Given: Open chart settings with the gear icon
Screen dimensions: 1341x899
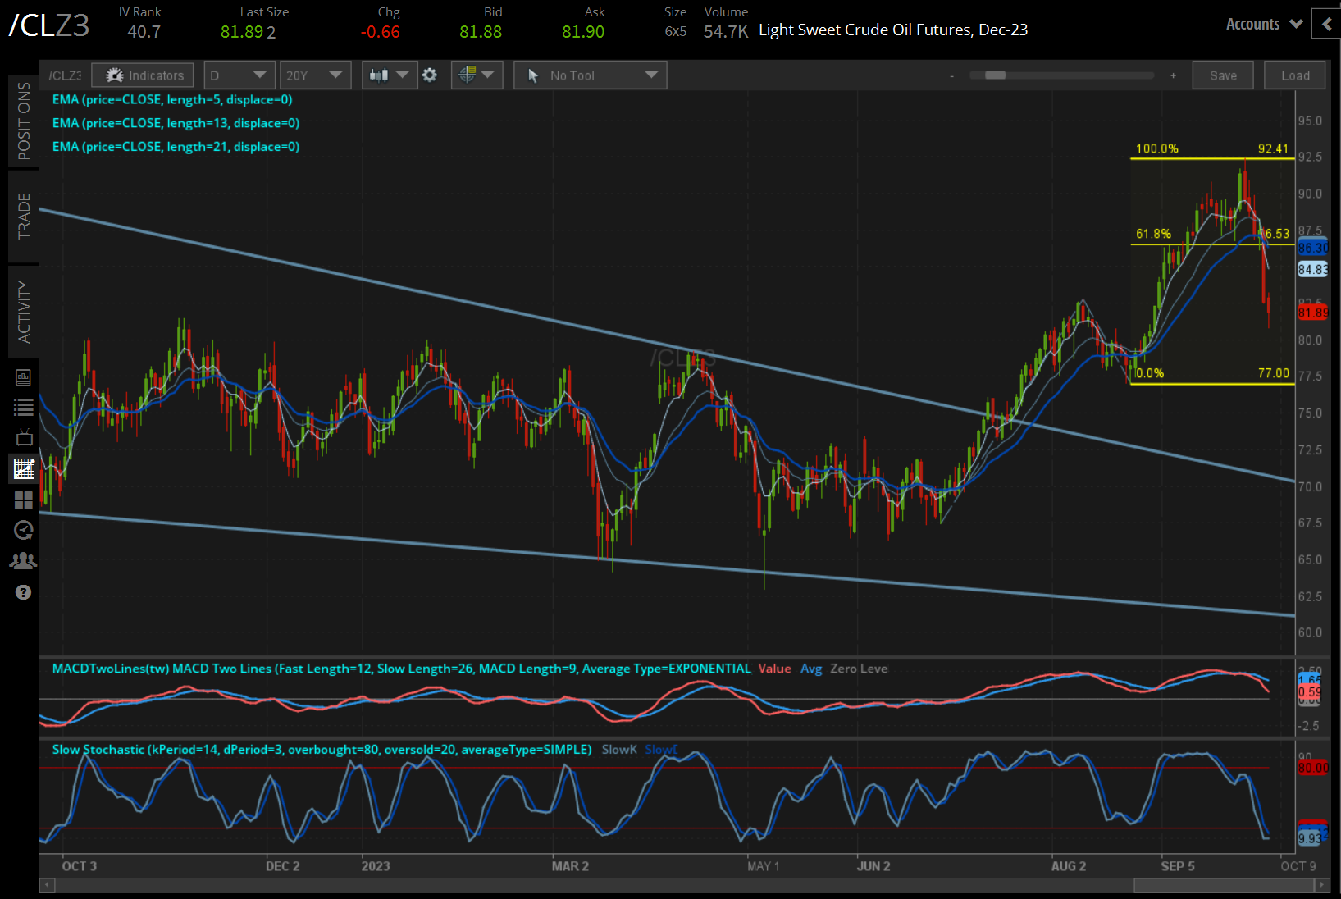Looking at the screenshot, I should [x=430, y=75].
